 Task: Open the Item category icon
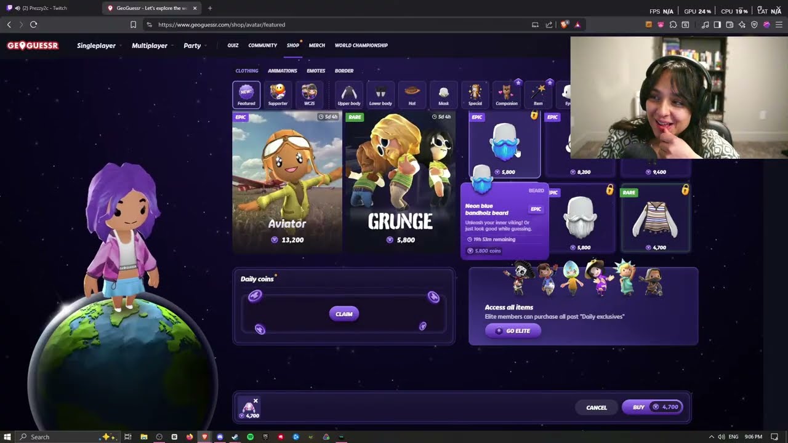(x=538, y=95)
